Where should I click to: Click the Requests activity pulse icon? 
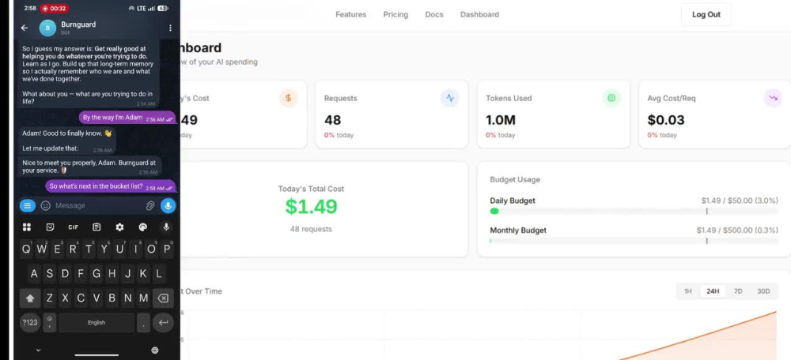click(x=450, y=98)
